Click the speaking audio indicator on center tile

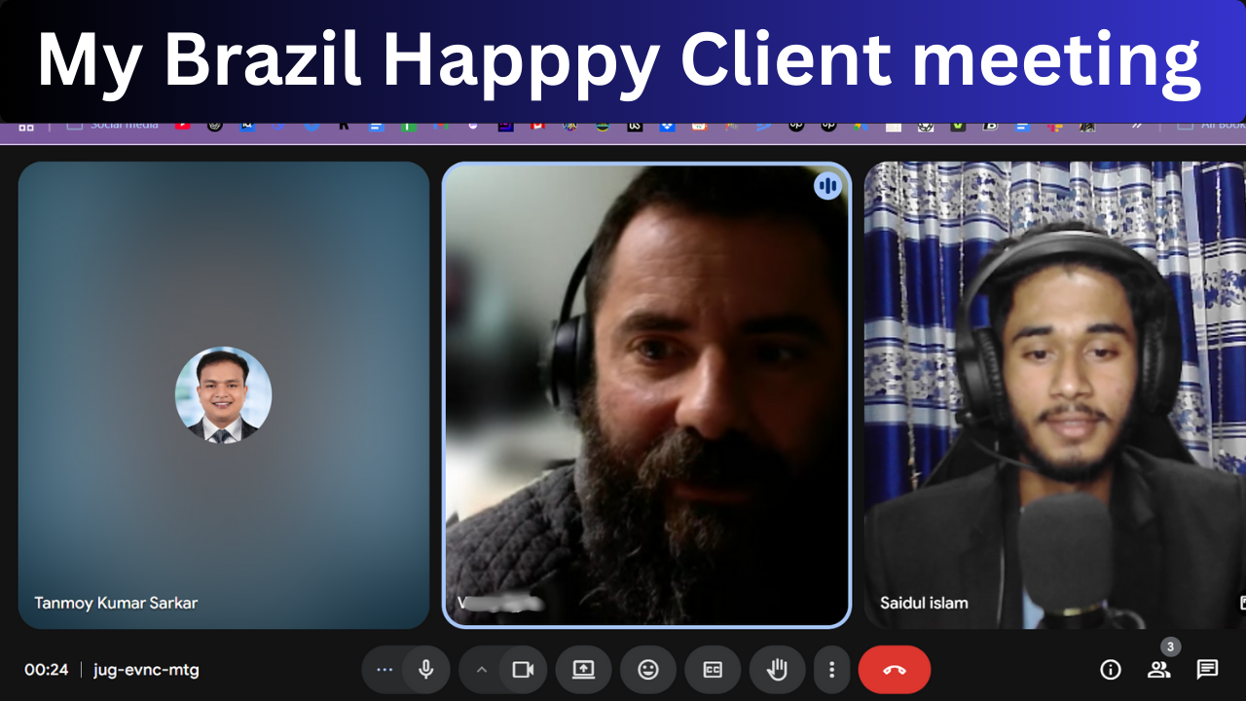pos(827,185)
